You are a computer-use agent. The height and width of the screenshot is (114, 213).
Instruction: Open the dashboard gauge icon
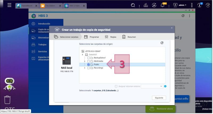tap(208, 5)
